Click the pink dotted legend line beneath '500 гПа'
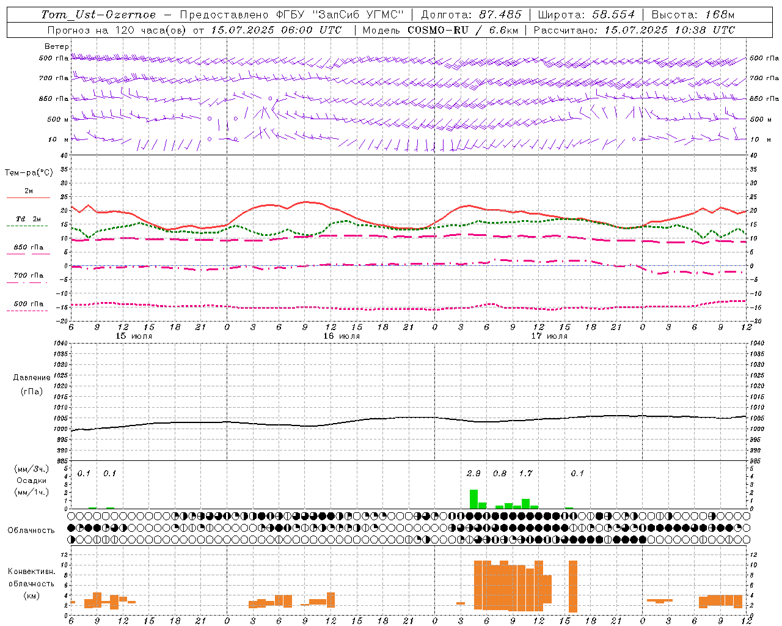 click(x=27, y=311)
